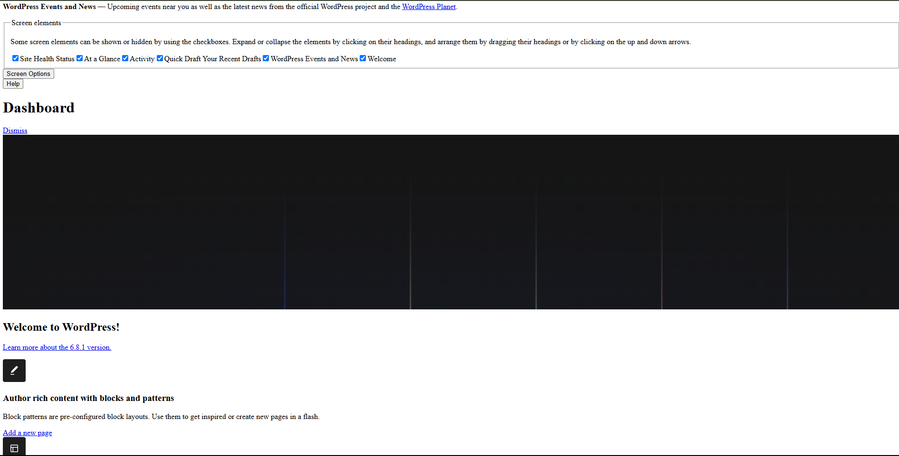Toggle the At a Glance checkbox
Image resolution: width=899 pixels, height=456 pixels.
pyautogui.click(x=79, y=58)
